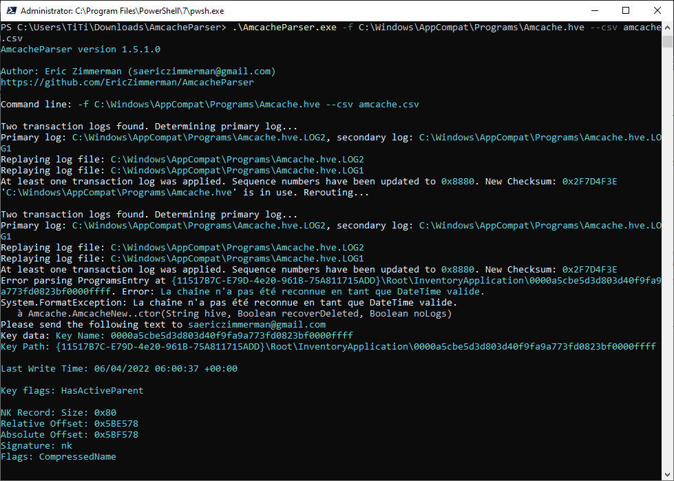Screen dimensions: 674x481
Task: Close the Administrator PowerShell window
Action: click(657, 11)
